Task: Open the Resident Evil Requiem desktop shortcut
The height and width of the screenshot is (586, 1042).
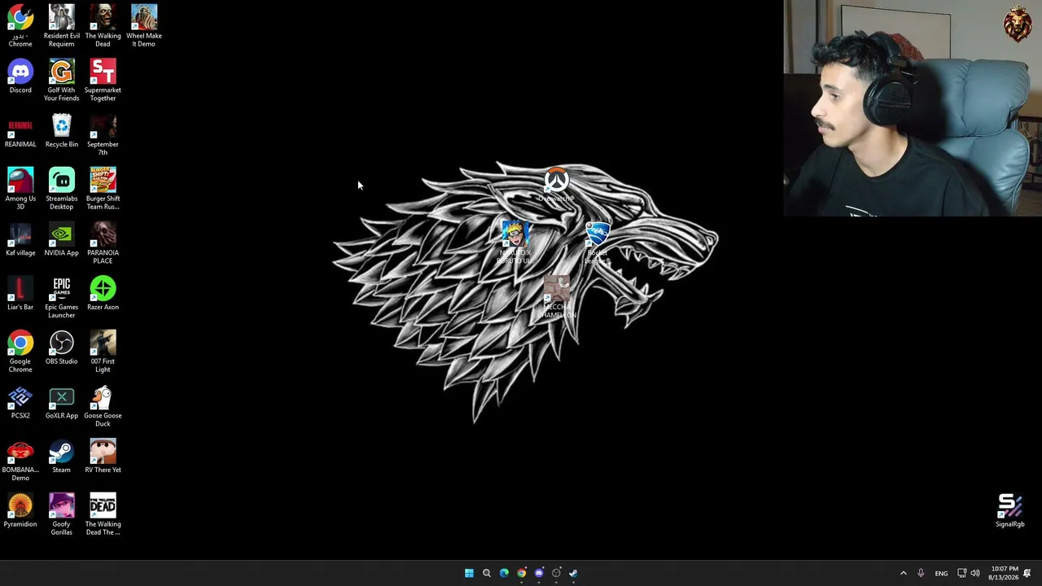Action: (x=62, y=25)
